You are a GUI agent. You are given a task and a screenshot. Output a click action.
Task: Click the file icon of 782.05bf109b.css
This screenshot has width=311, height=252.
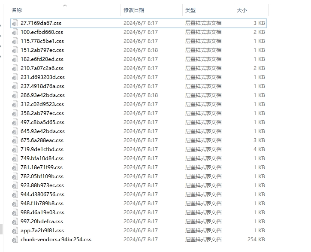15,176
